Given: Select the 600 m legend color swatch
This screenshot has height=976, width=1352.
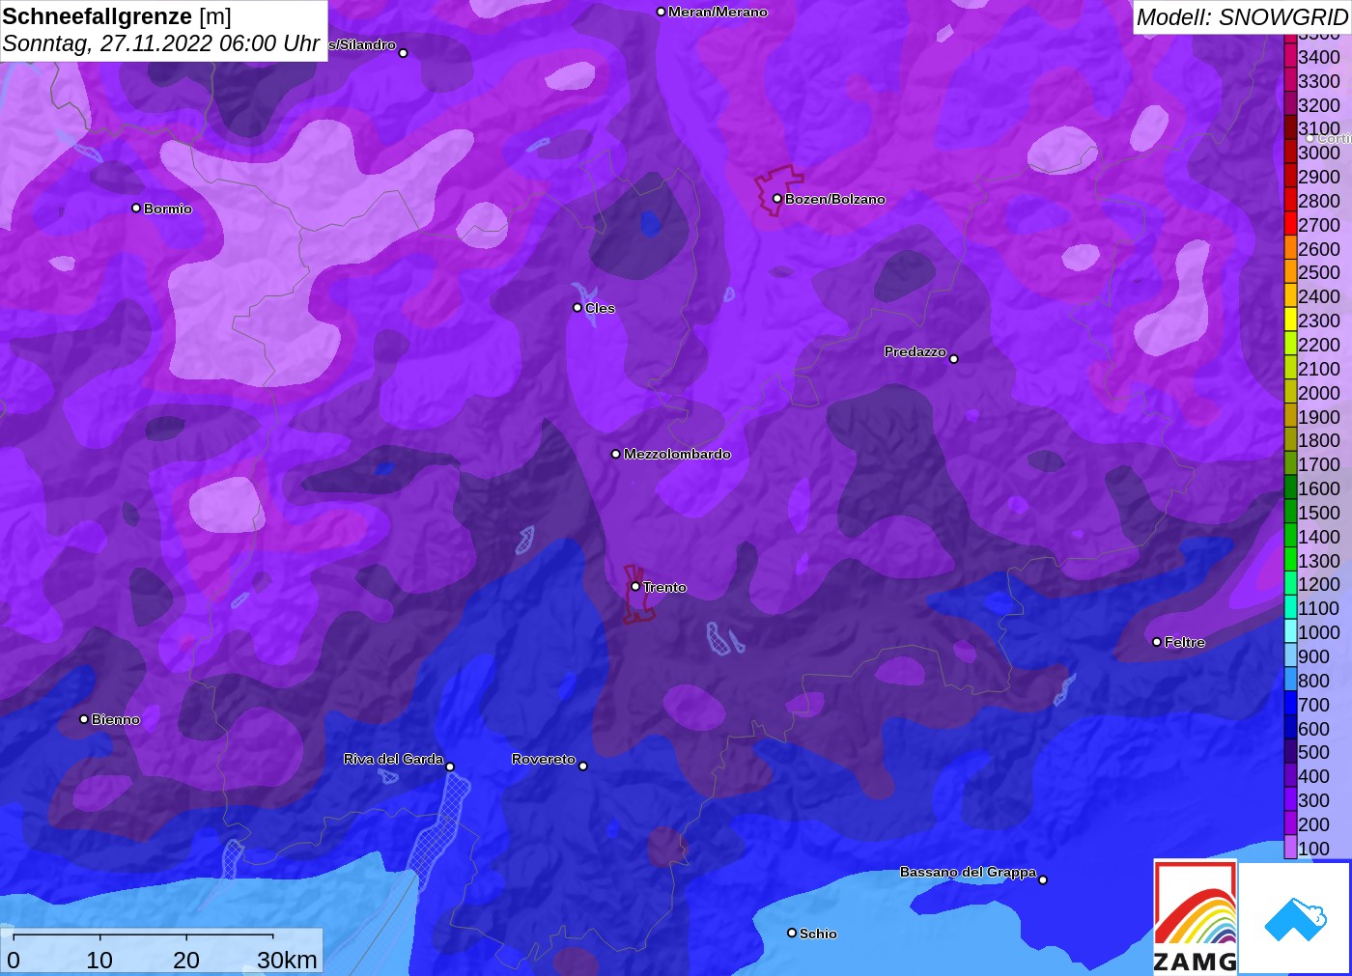Looking at the screenshot, I should (1290, 728).
